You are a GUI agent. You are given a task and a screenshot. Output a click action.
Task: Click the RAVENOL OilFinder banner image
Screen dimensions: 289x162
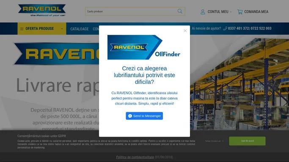[144, 47]
